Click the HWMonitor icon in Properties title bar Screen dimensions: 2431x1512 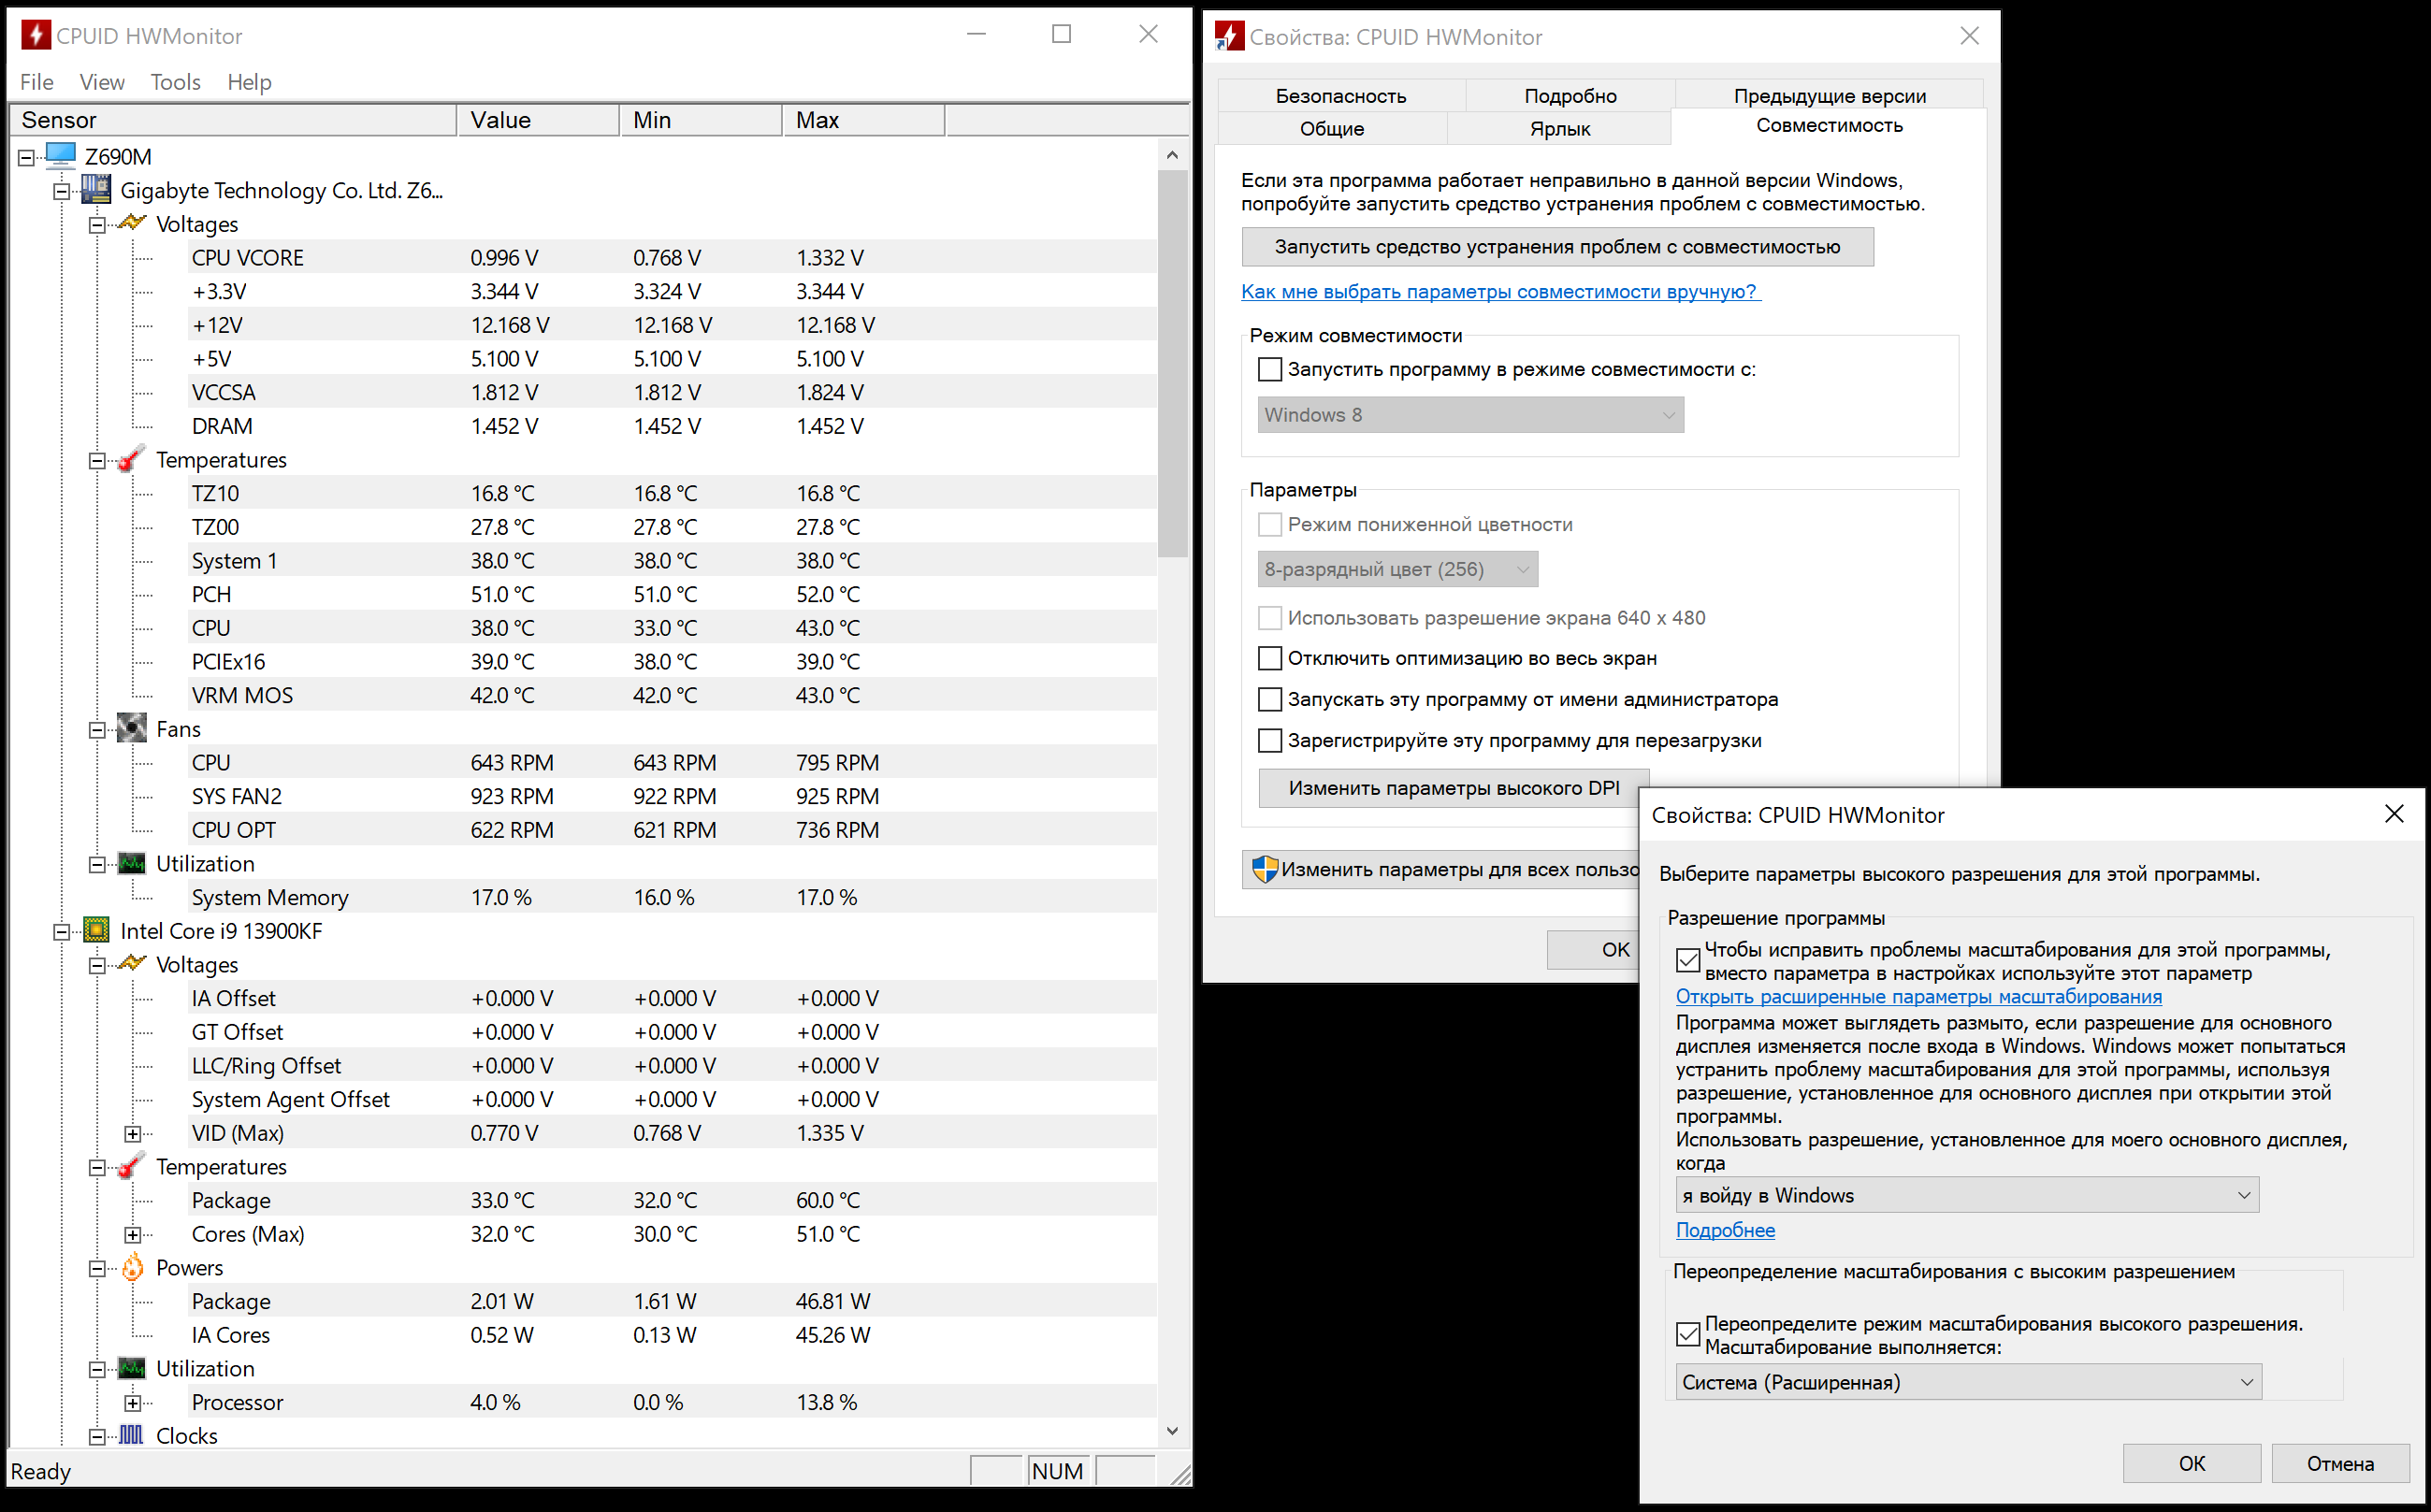[x=1229, y=36]
